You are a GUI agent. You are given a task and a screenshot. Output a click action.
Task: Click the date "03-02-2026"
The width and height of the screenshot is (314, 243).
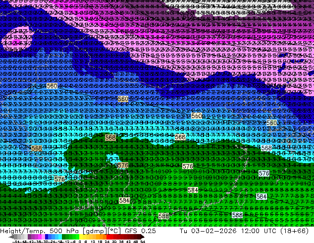pos(213,231)
